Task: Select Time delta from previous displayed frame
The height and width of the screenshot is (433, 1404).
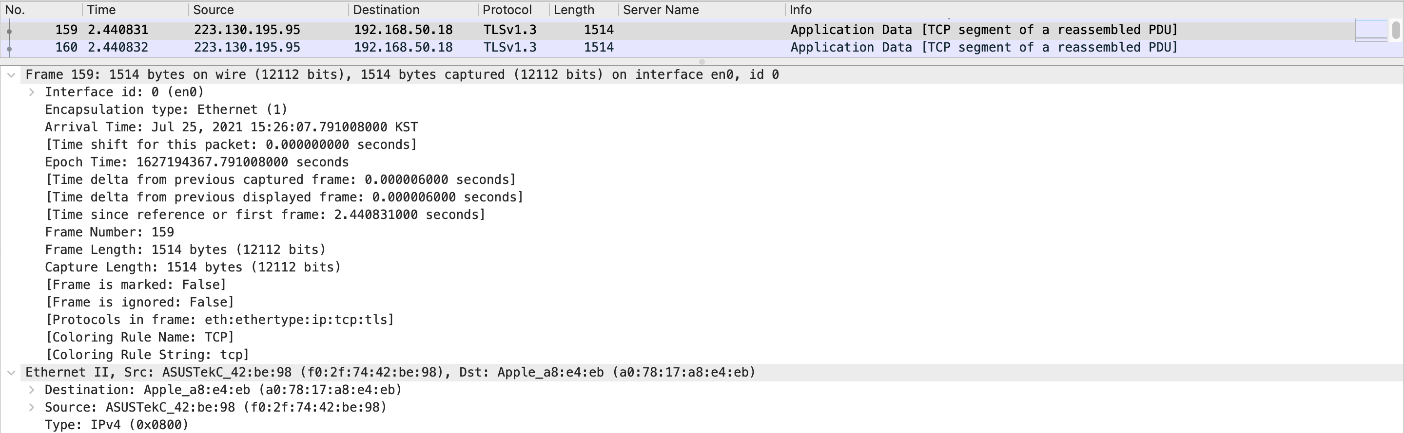Action: click(x=284, y=197)
